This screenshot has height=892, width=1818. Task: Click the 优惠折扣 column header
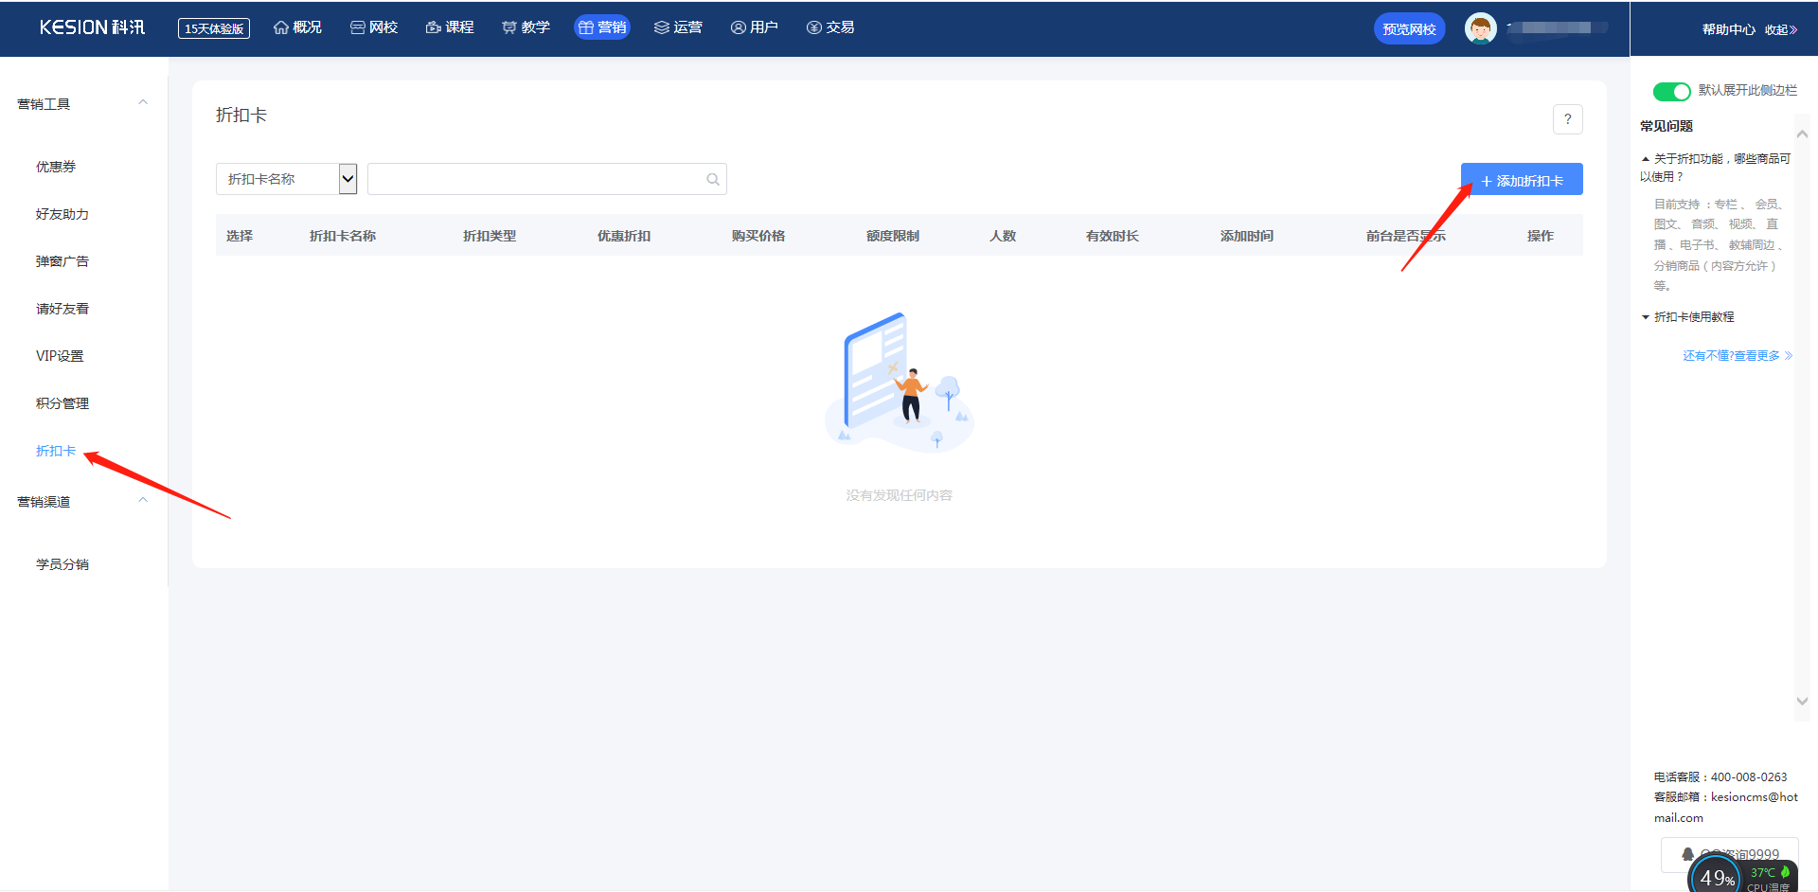pyautogui.click(x=624, y=236)
